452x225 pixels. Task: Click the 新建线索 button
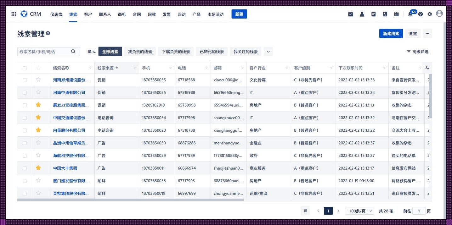[391, 33]
